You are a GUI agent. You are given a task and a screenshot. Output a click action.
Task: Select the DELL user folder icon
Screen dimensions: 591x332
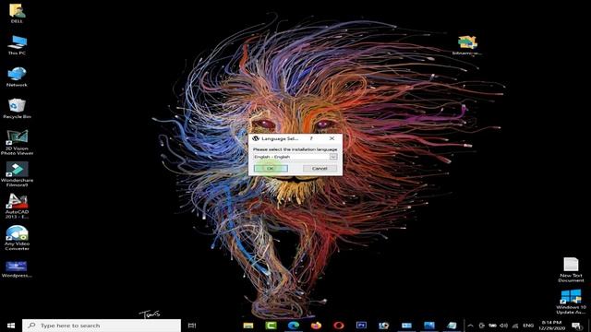coord(17,13)
